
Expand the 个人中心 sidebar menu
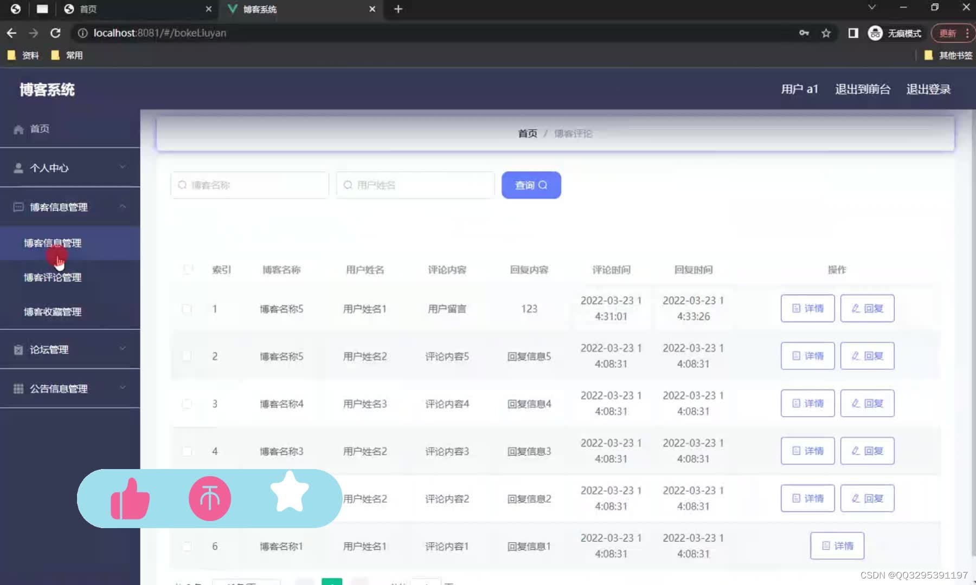click(x=70, y=168)
